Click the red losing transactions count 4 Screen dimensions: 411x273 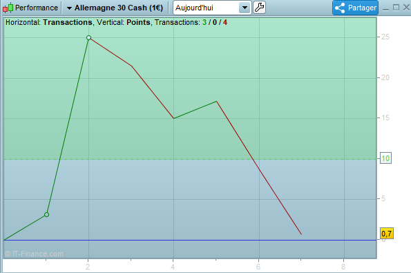pos(225,22)
